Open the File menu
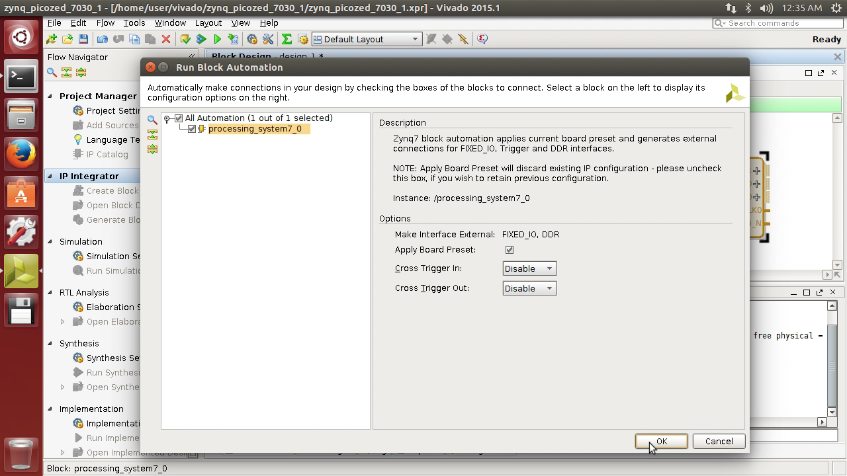 pos(54,22)
